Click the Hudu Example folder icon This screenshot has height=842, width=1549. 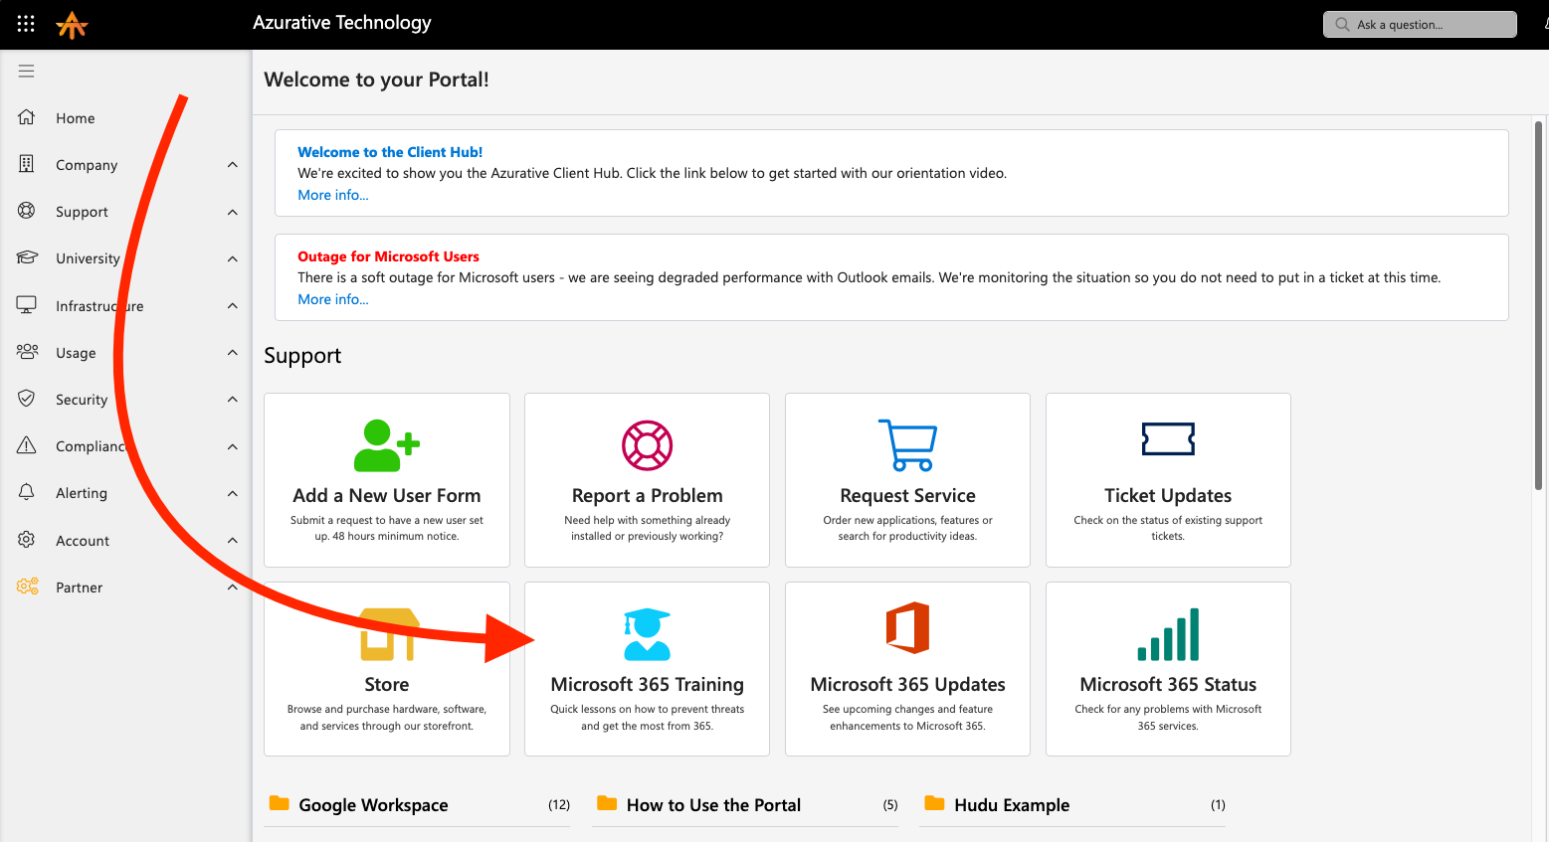tap(934, 803)
